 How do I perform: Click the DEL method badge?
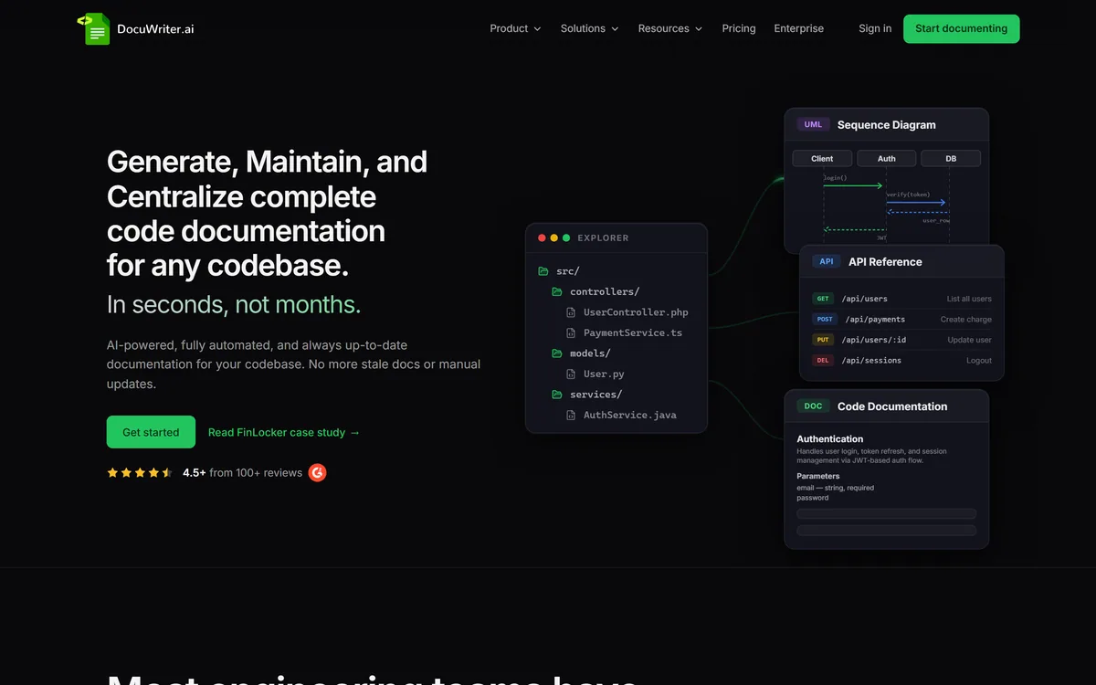pyautogui.click(x=823, y=361)
